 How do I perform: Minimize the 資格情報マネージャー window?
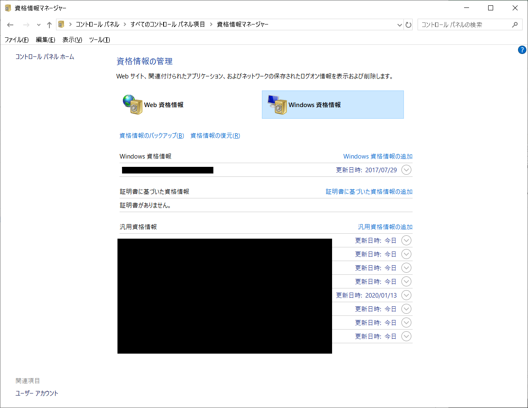[467, 8]
